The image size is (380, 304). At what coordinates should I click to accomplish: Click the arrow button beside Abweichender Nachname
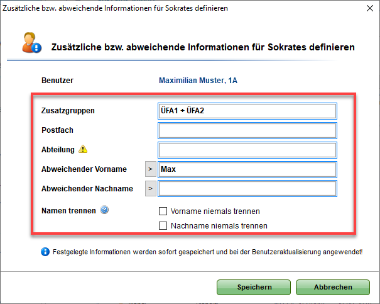[151, 188]
